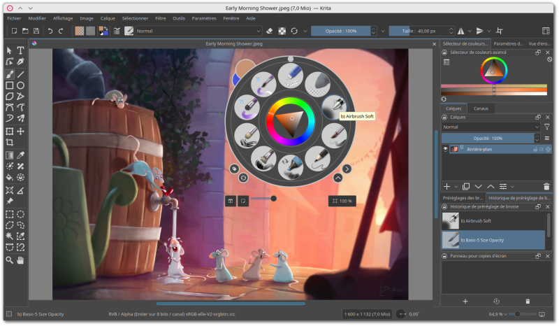The height and width of the screenshot is (326, 559).
Task: Toggle canvas mirror in popup palette
Action: click(x=231, y=201)
